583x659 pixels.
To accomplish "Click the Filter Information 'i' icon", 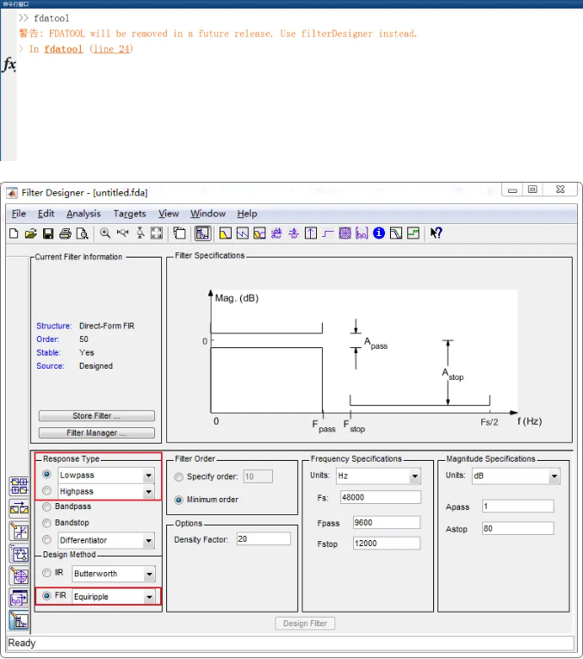I will (379, 233).
